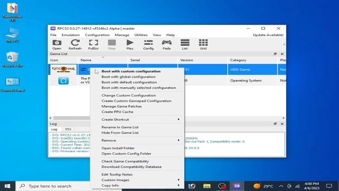
Task: Float the Game List panel
Action: click(275, 54)
